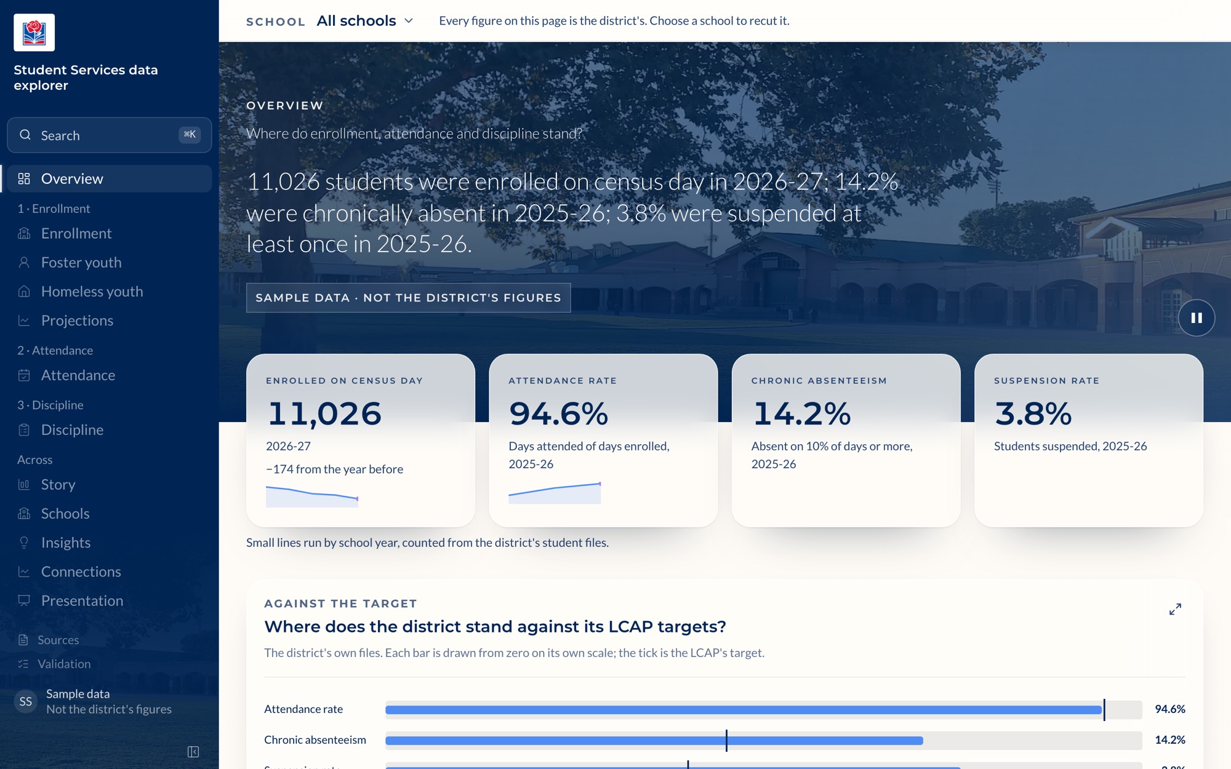Click the Attendance rate target tick
The image size is (1231, 769).
pyautogui.click(x=1104, y=709)
